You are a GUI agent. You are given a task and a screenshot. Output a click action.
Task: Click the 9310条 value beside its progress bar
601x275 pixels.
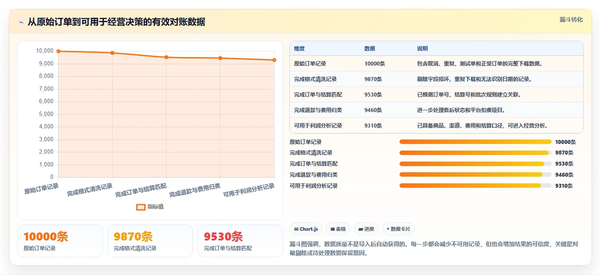tap(564, 186)
